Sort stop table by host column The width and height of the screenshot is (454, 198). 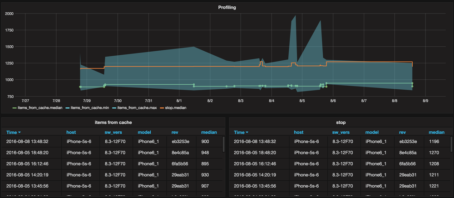[299, 132]
